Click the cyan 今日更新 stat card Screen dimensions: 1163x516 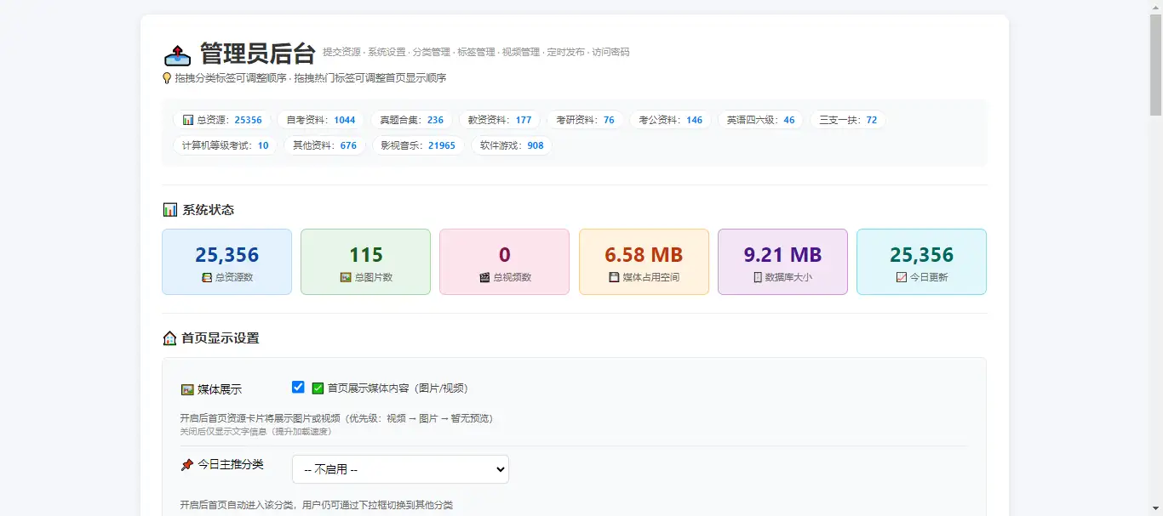[x=921, y=262]
